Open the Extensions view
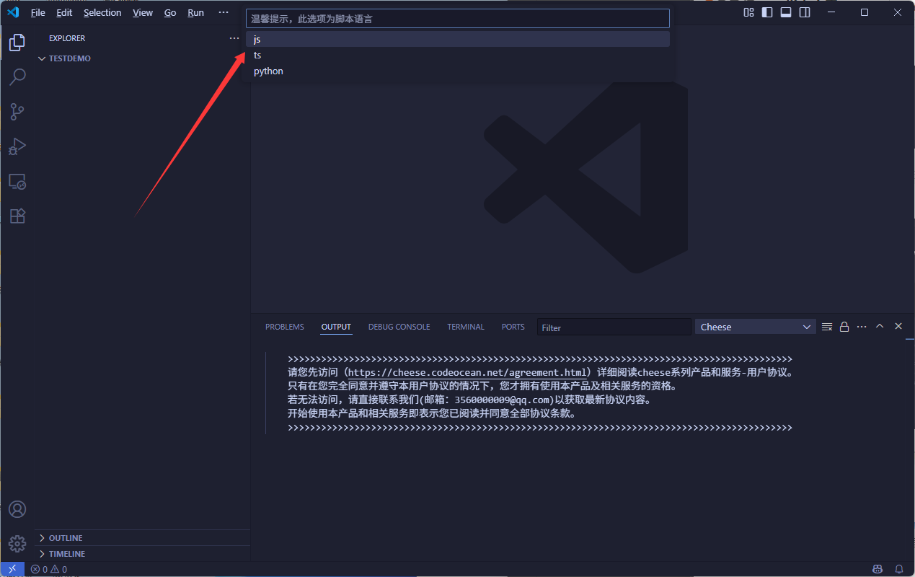Viewport: 915px width, 577px height. (x=17, y=216)
